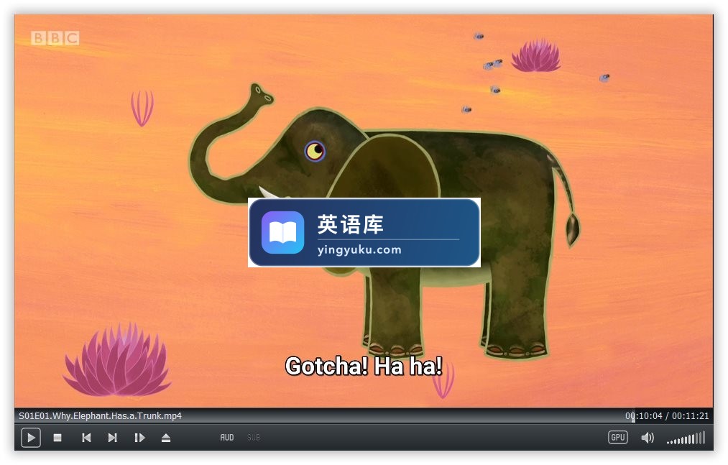Open the SUB subtitle selector

254,438
